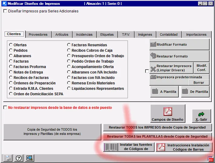Enable Diseñar Impresos para Series Adicionales checkbox
This screenshot has height=163, width=215.
tap(5, 11)
